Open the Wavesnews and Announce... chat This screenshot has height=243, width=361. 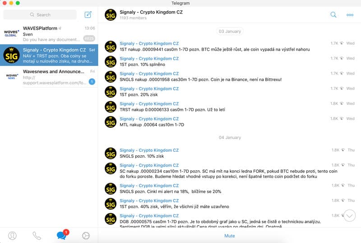coord(49,77)
